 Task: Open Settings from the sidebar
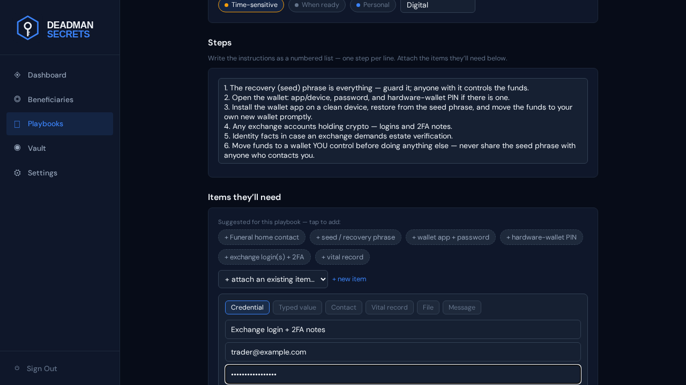click(x=59, y=173)
